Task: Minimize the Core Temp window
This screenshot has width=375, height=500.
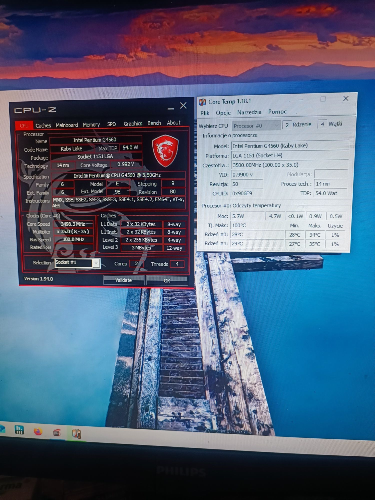Action: pos(301,100)
